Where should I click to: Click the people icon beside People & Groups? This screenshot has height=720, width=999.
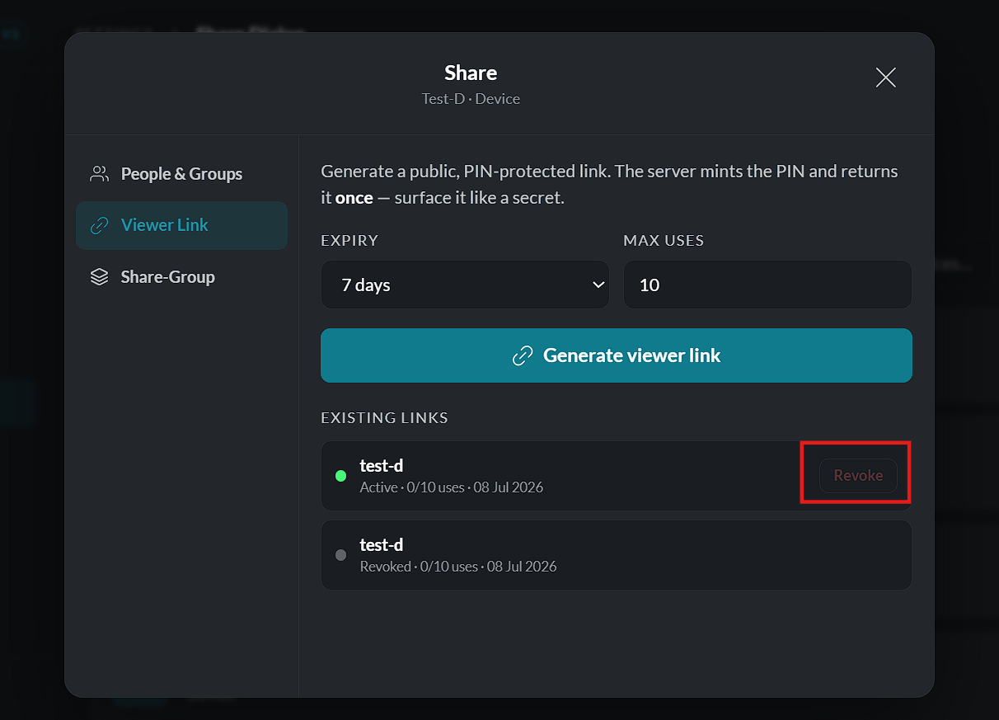(x=99, y=174)
